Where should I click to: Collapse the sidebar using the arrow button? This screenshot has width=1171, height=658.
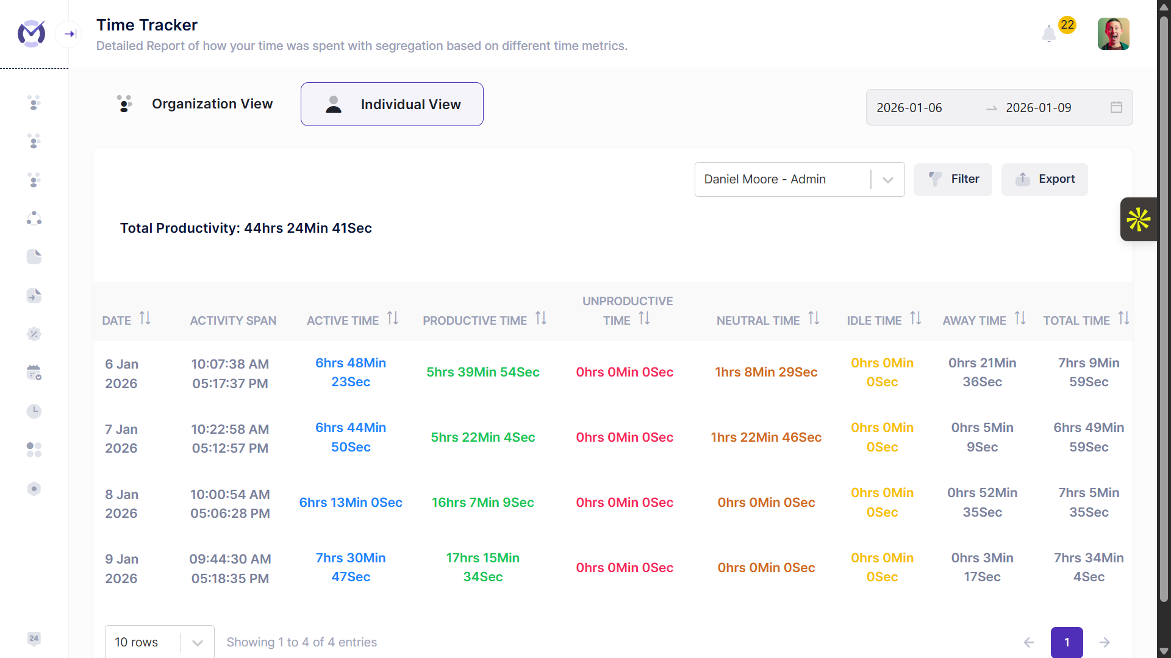(x=68, y=34)
